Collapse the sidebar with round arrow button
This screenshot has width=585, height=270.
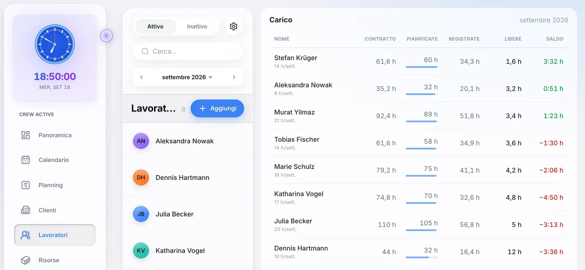(106, 36)
